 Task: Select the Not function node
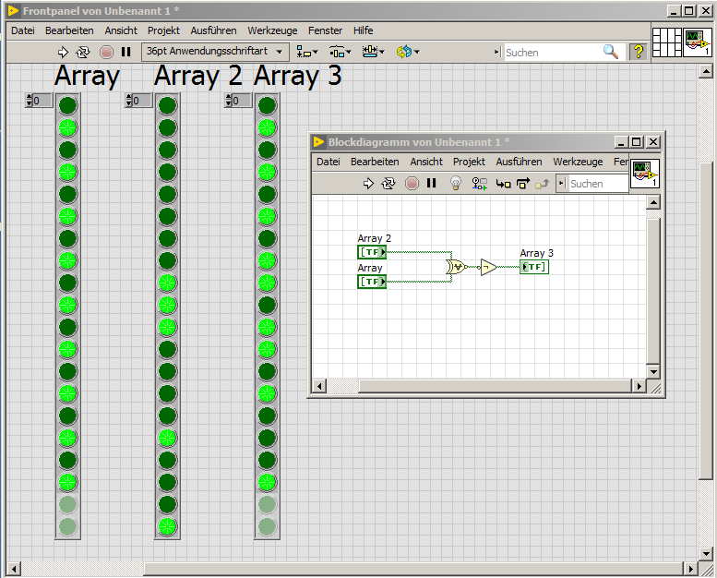point(487,267)
